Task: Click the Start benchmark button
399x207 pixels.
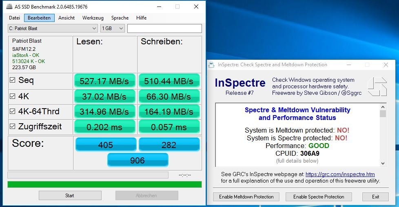Action: pyautogui.click(x=70, y=196)
